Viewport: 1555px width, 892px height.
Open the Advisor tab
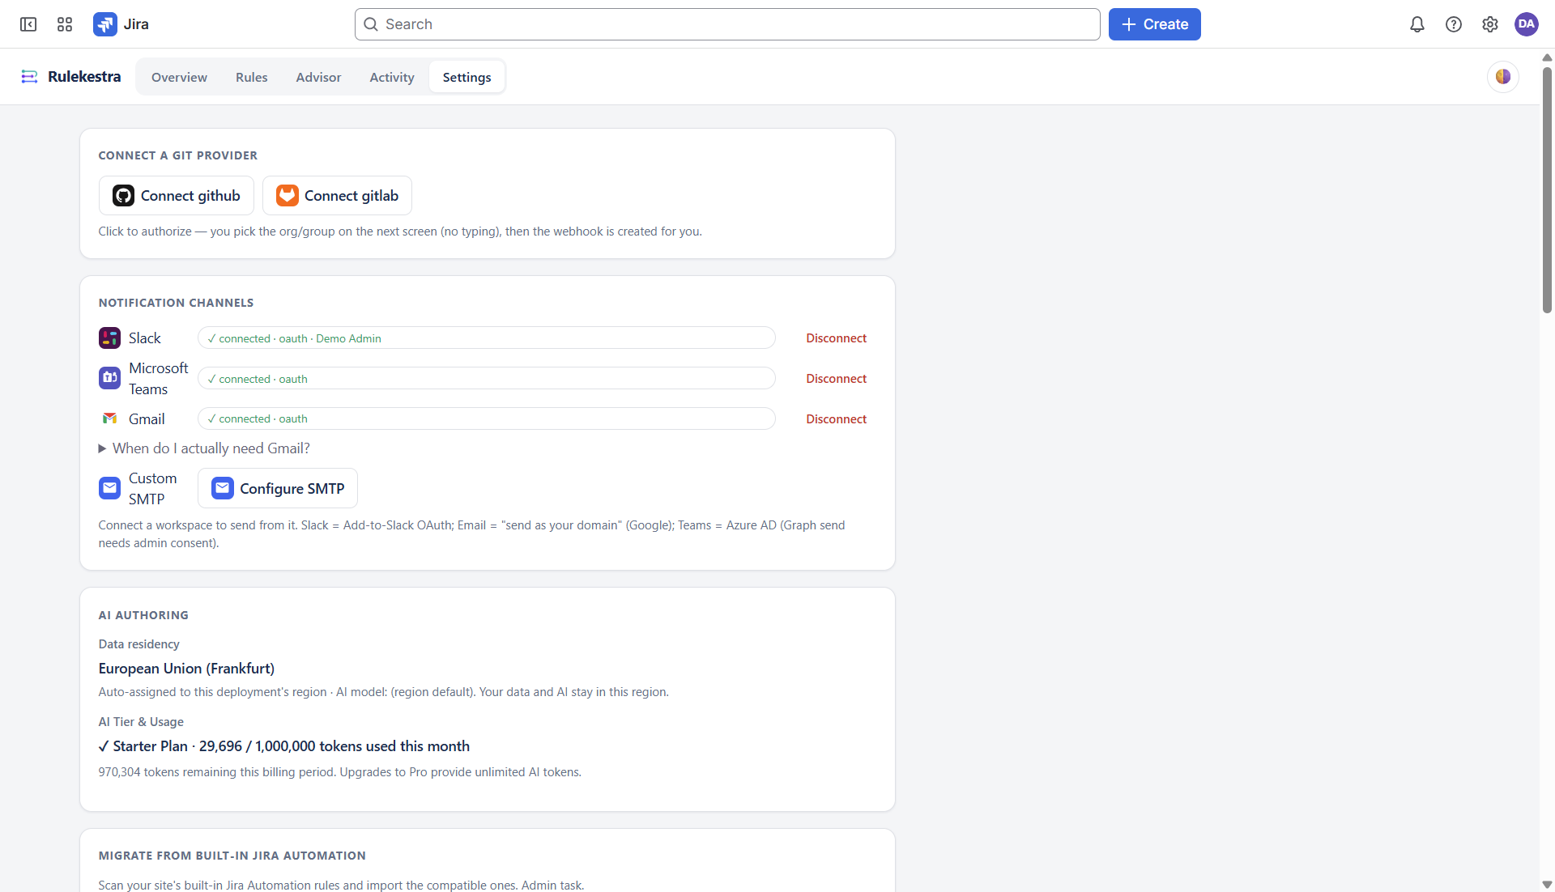pyautogui.click(x=318, y=77)
